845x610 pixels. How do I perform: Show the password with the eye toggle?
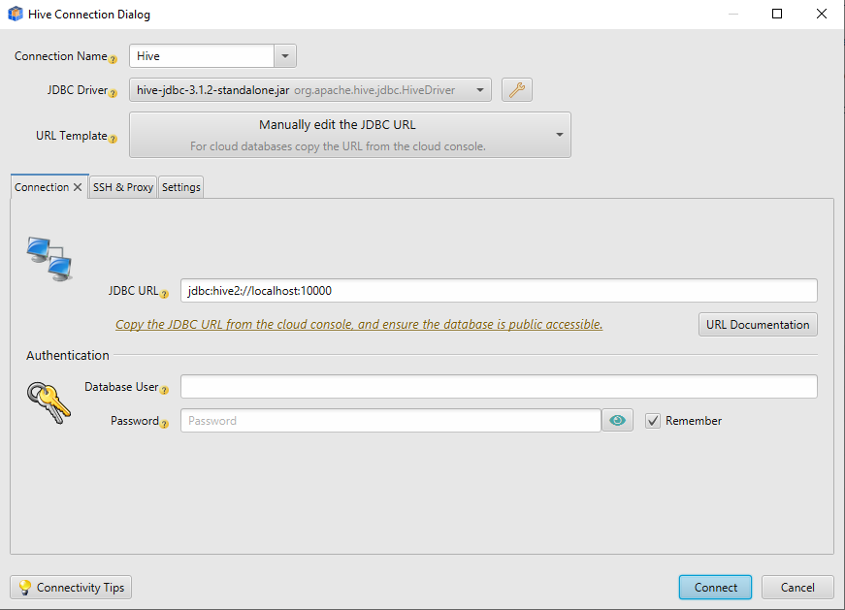pyautogui.click(x=617, y=420)
